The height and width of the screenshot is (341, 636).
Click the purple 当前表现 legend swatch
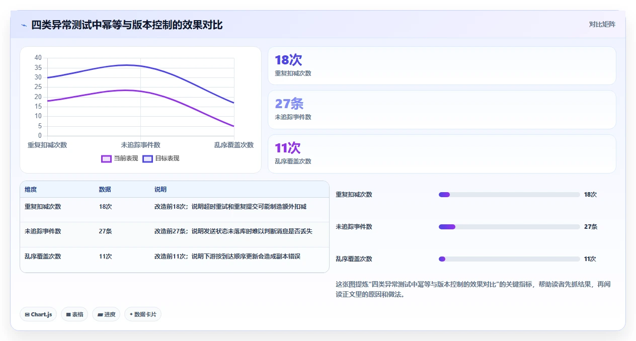(x=106, y=158)
